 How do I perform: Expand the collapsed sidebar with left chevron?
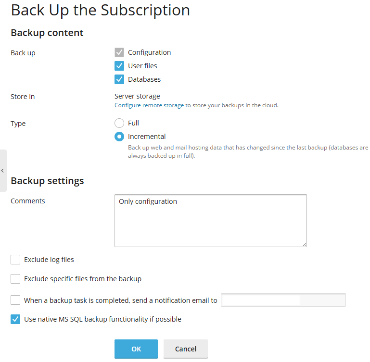click(x=3, y=171)
